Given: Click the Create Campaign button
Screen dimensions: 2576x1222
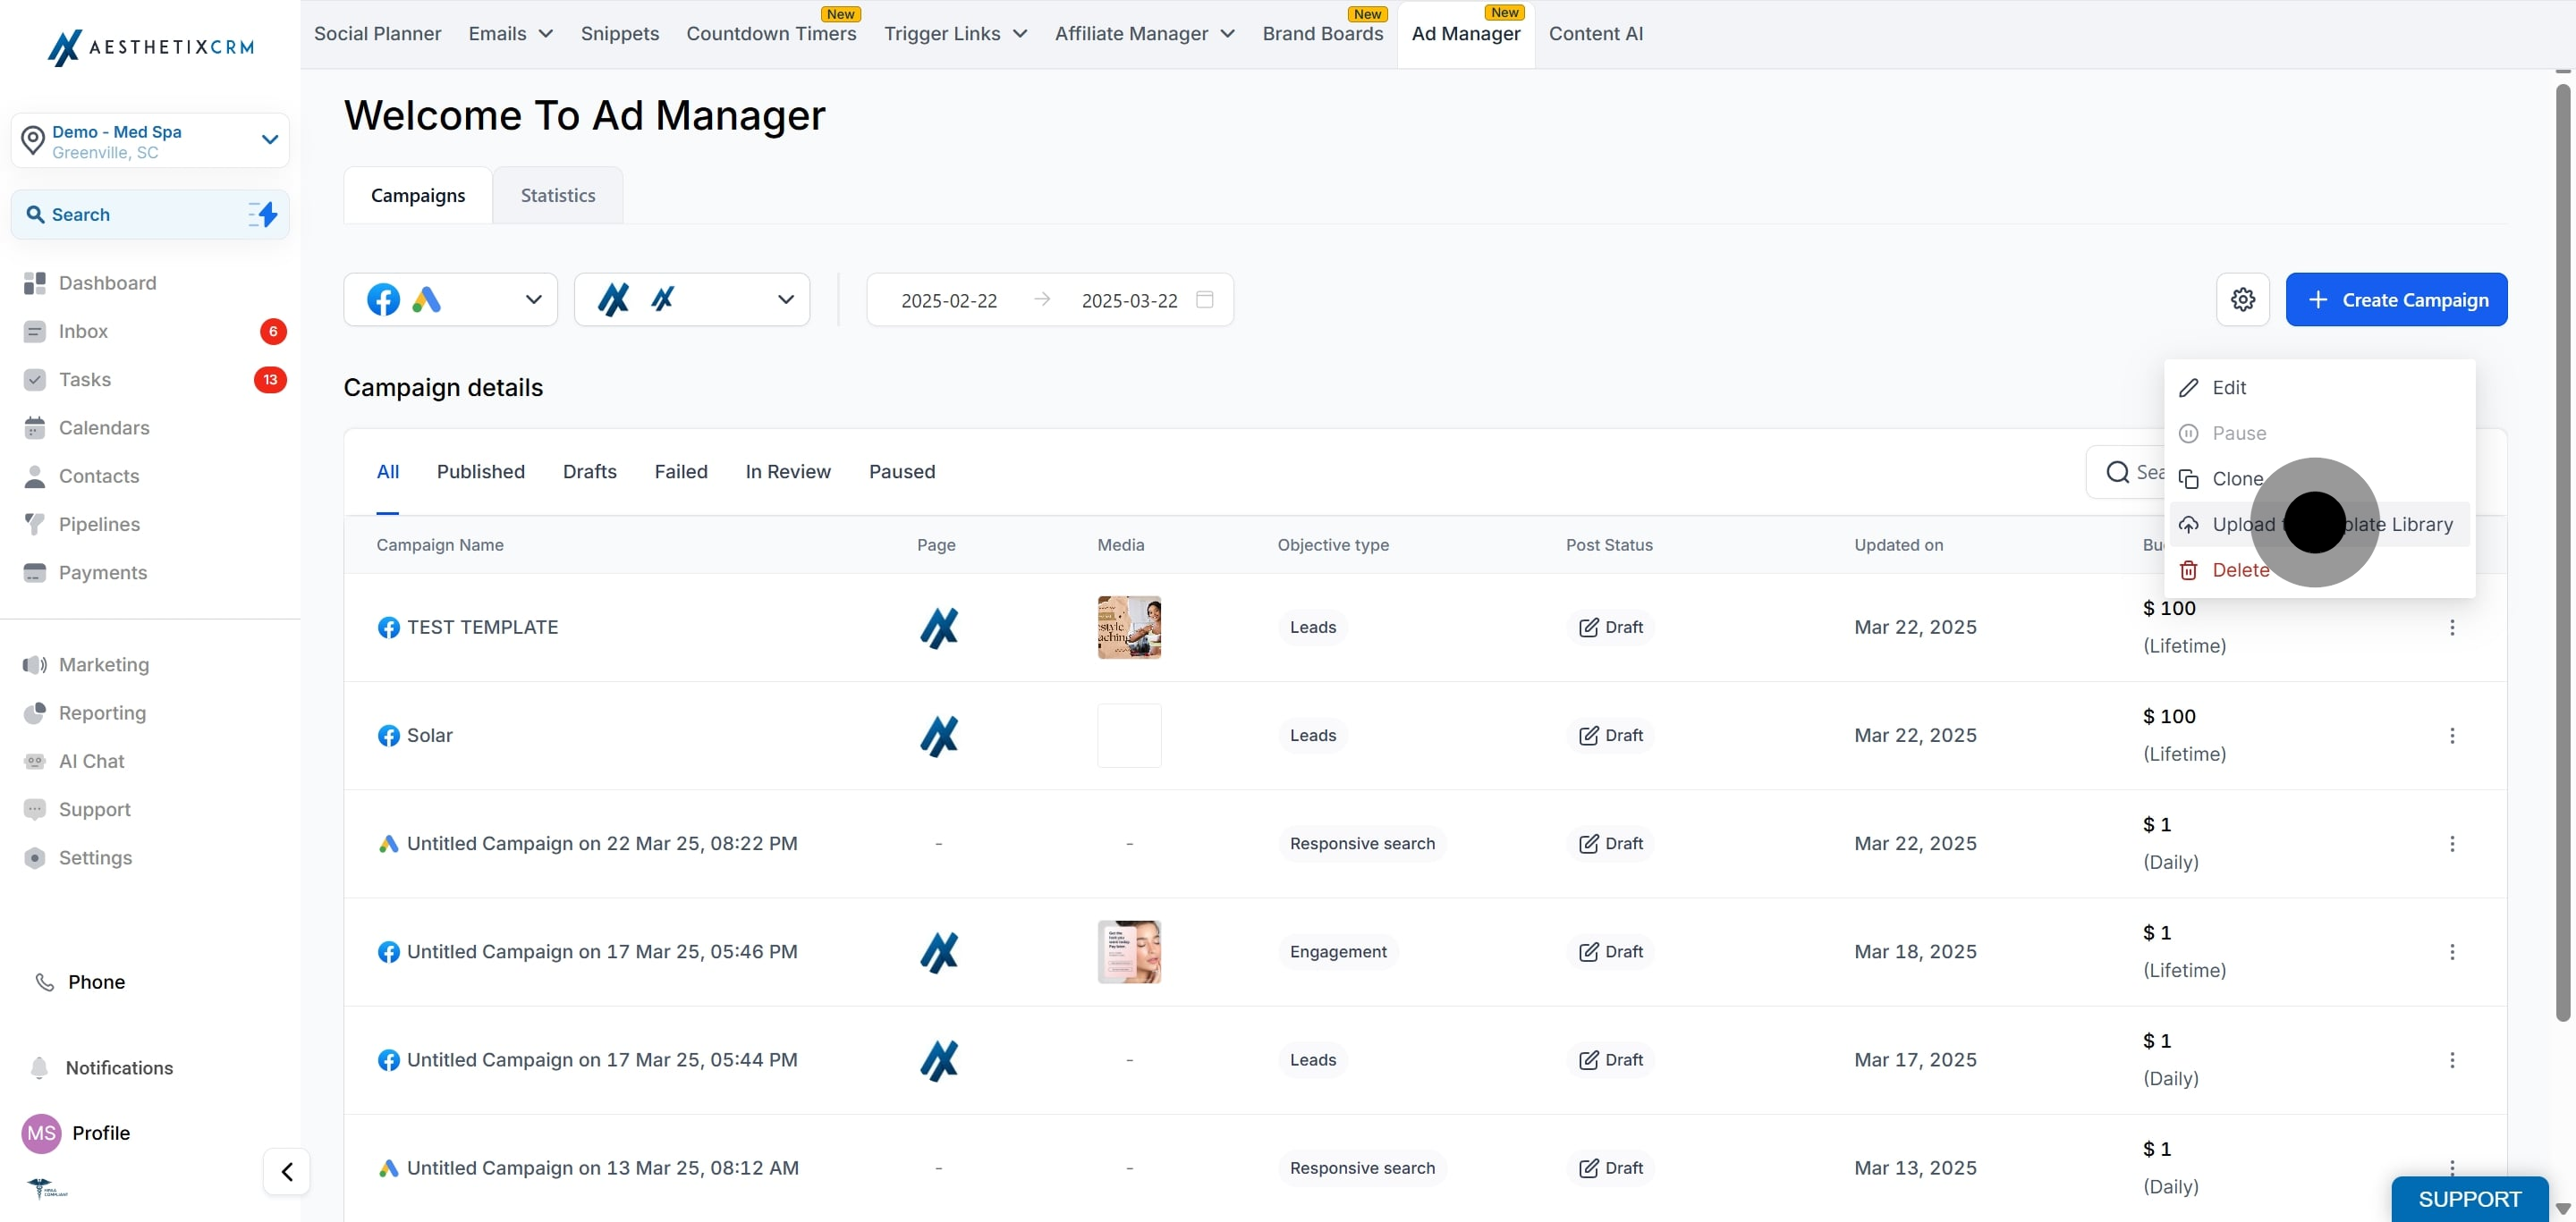Looking at the screenshot, I should click(2395, 299).
